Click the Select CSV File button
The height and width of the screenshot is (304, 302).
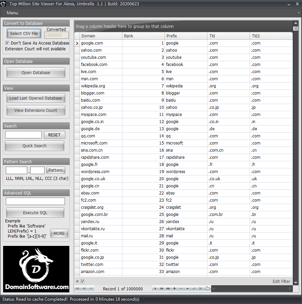(24, 33)
